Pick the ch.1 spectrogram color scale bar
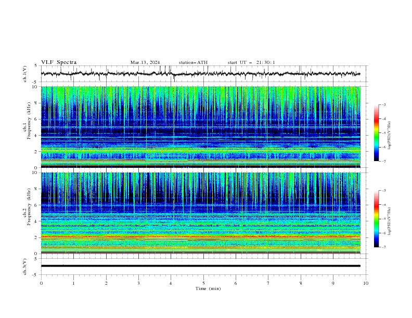The image size is (412, 318). (x=376, y=133)
